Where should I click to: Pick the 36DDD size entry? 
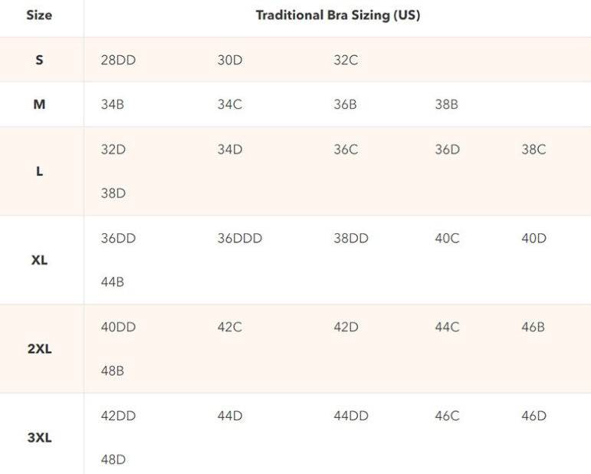[x=239, y=239]
